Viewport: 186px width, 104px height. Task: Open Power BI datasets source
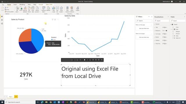tap(25, 10)
